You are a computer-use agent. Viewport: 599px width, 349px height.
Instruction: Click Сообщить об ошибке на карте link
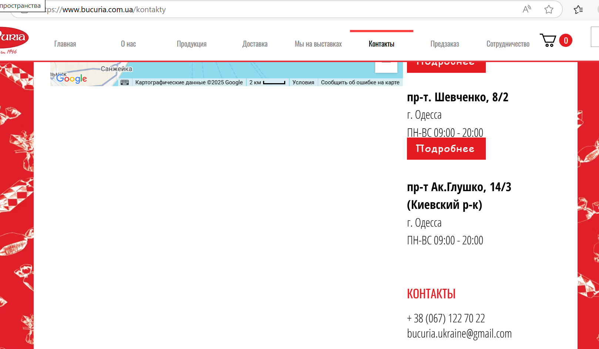point(360,82)
